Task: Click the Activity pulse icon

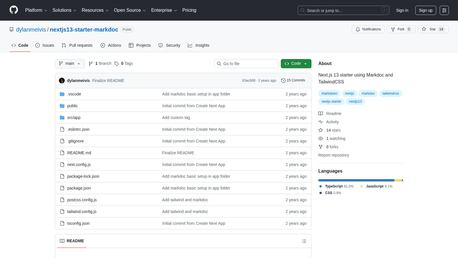Action: (321, 122)
